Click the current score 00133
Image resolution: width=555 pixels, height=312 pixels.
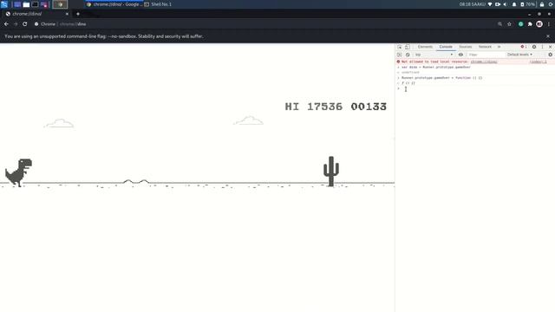tap(369, 107)
